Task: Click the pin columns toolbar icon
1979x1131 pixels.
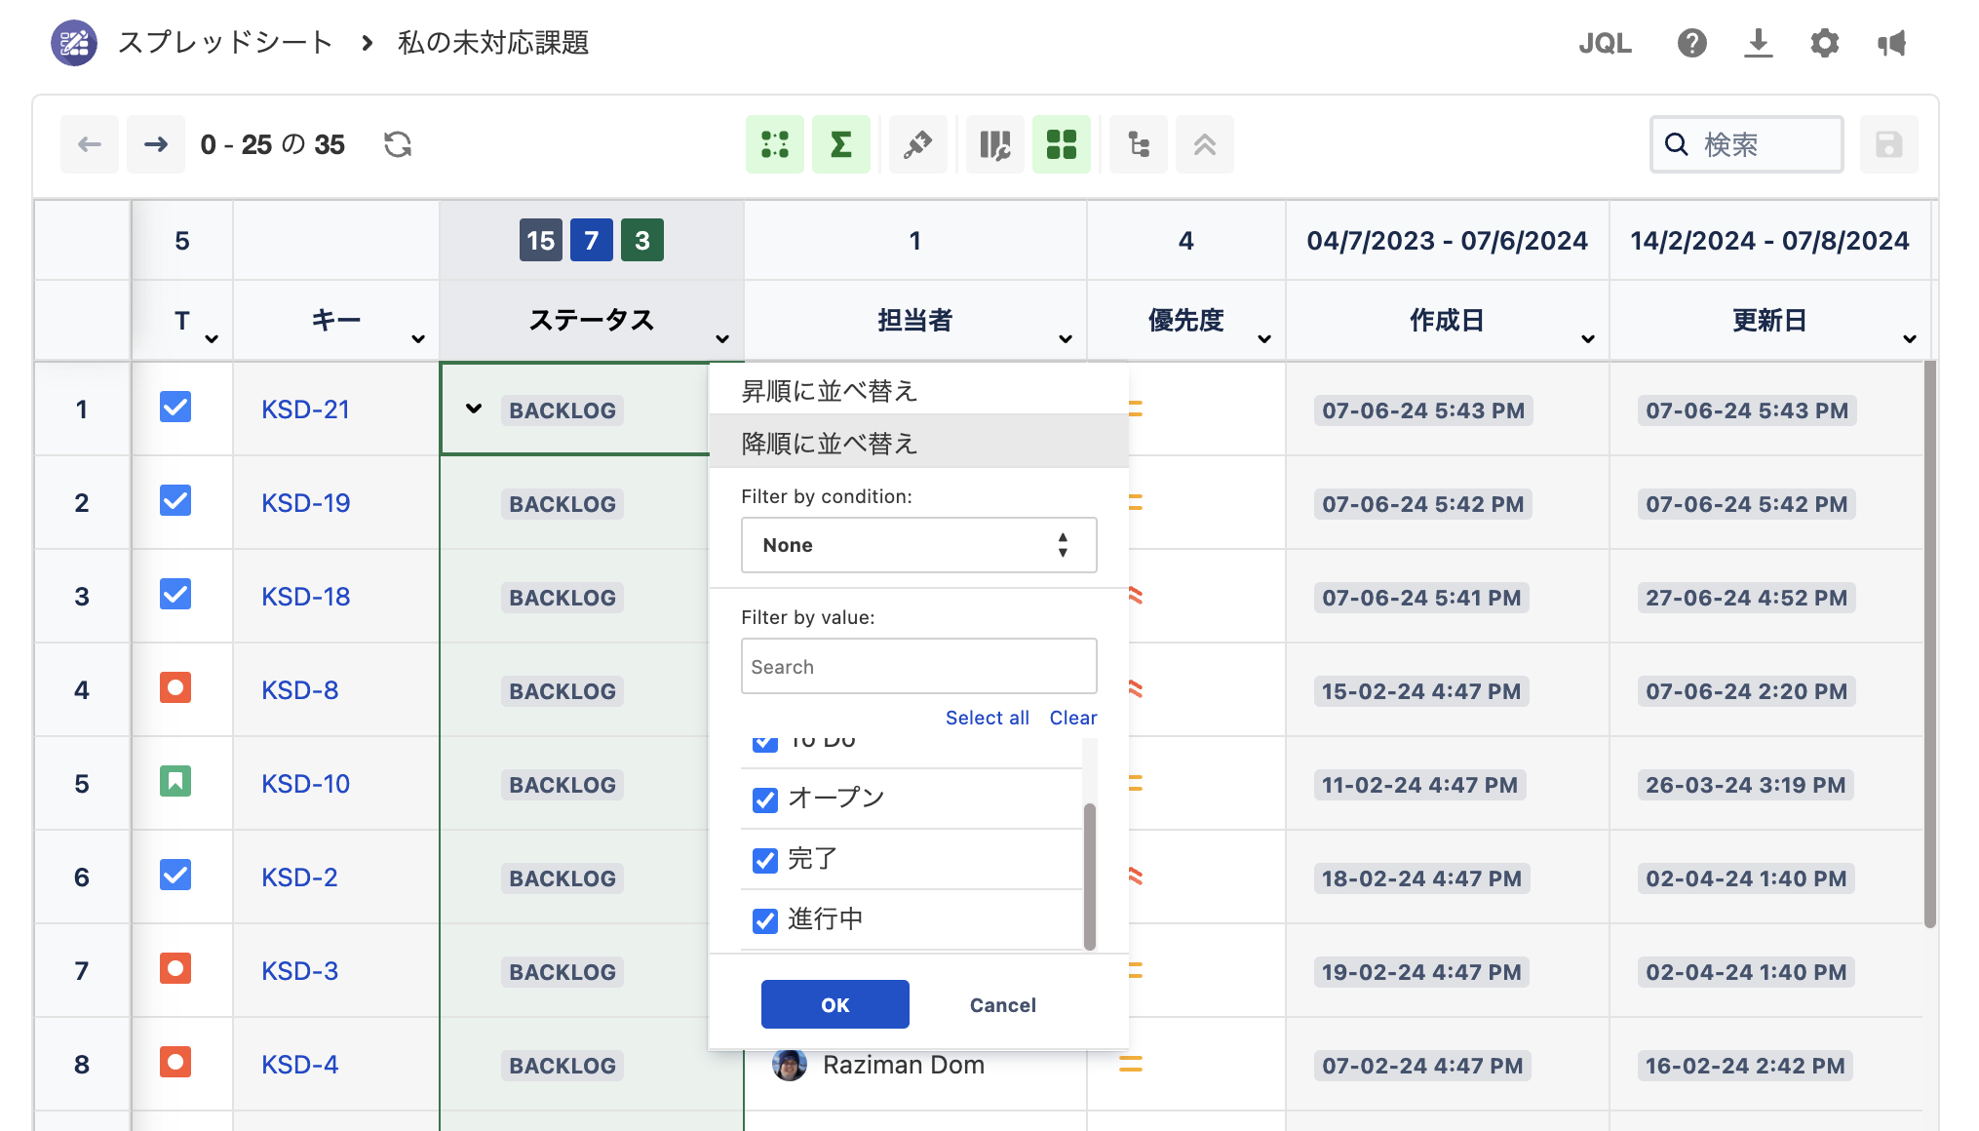Action: (x=917, y=144)
